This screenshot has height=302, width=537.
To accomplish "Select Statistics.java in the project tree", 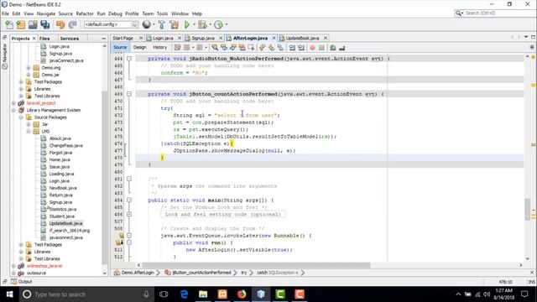I will click(x=63, y=209).
